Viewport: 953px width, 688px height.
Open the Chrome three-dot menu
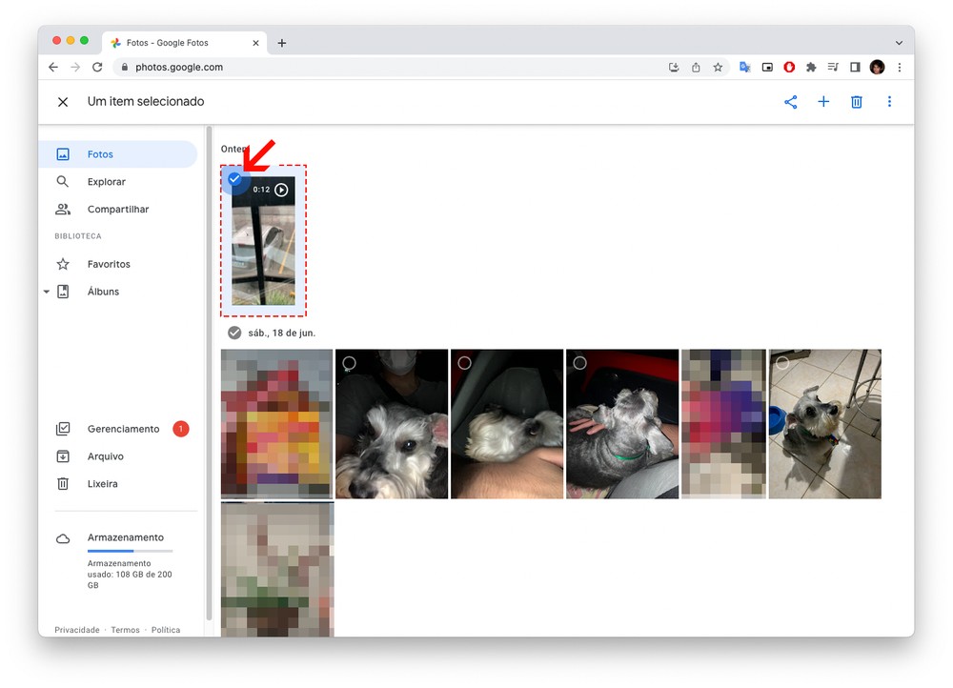point(899,68)
